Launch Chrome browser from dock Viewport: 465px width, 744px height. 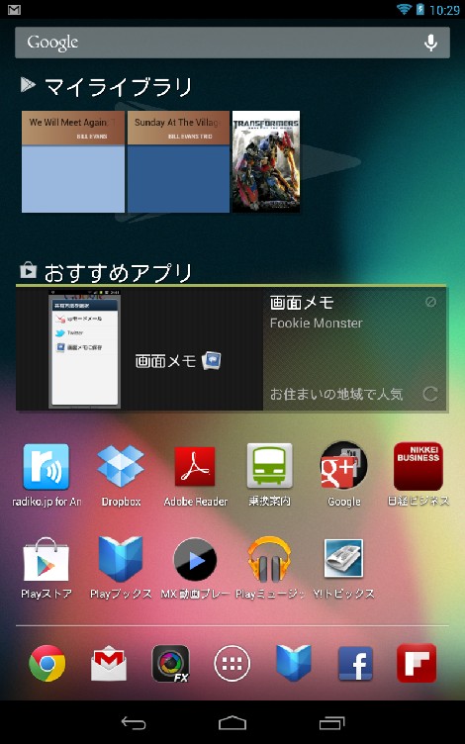point(46,663)
